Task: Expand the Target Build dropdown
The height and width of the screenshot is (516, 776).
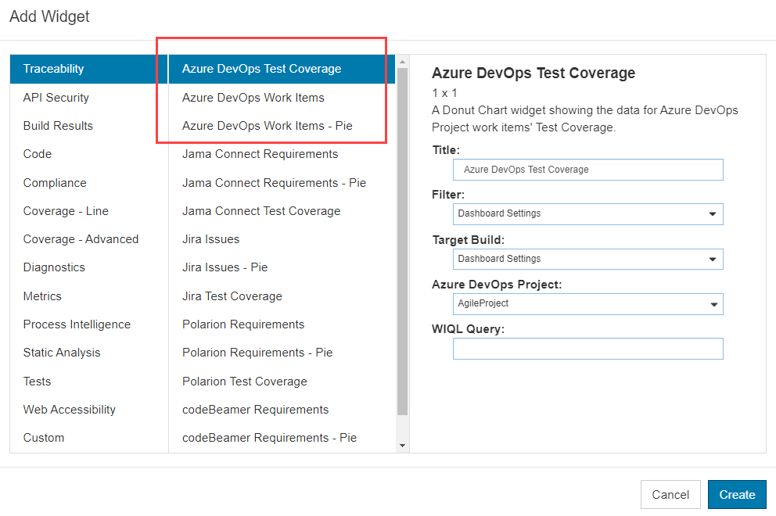Action: tap(588, 260)
